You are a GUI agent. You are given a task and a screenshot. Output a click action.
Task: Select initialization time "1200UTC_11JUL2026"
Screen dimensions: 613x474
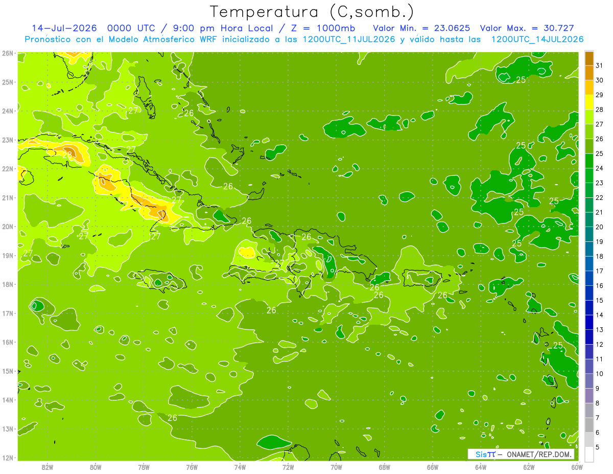click(x=348, y=39)
